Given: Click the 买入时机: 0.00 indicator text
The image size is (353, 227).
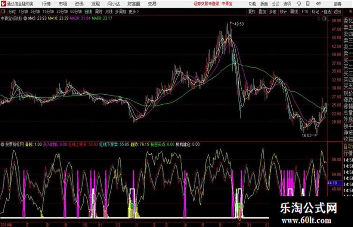Looking at the screenshot, I should 55,144.
